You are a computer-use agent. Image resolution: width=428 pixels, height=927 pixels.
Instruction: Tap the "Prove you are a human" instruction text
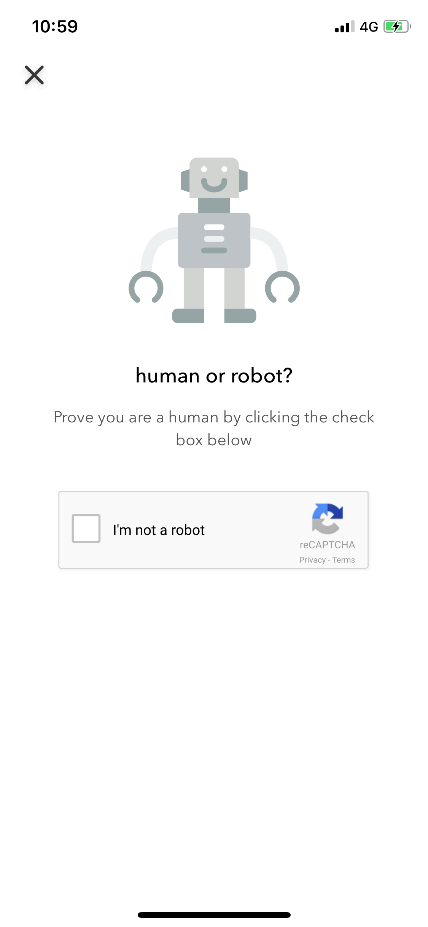tap(214, 428)
